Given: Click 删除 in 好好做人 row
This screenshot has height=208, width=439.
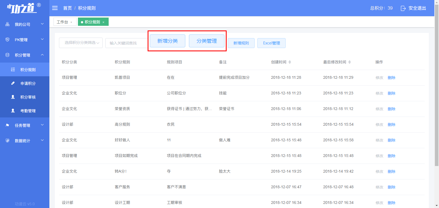Looking at the screenshot, I should 392,140.
